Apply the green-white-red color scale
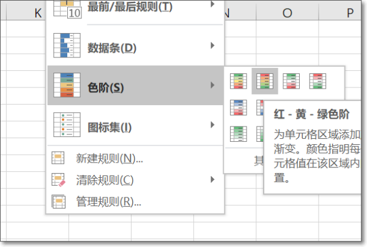The width and height of the screenshot is (367, 247). [291, 81]
